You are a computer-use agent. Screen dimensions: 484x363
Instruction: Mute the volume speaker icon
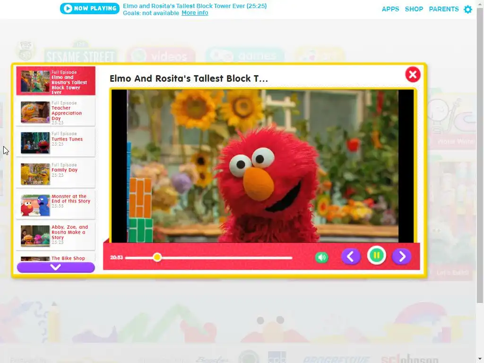321,258
